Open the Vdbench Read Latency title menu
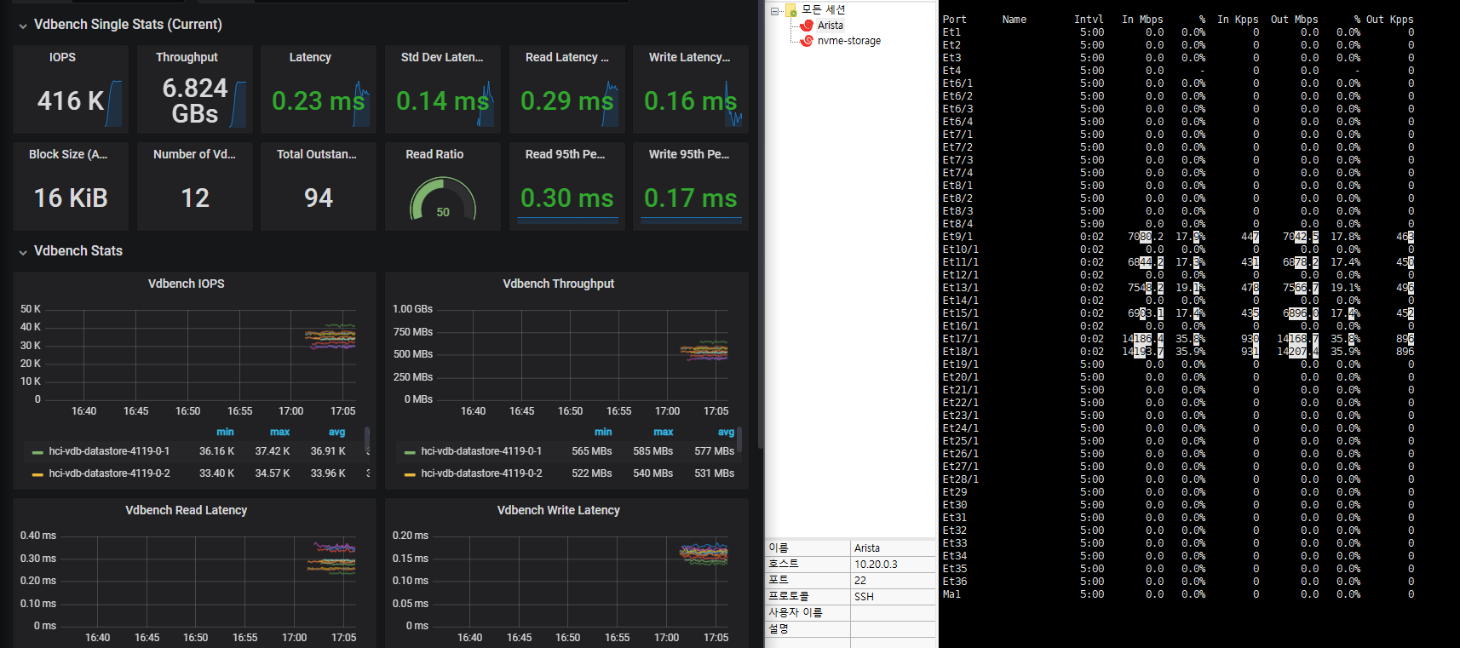The width and height of the screenshot is (1460, 648). coord(187,510)
